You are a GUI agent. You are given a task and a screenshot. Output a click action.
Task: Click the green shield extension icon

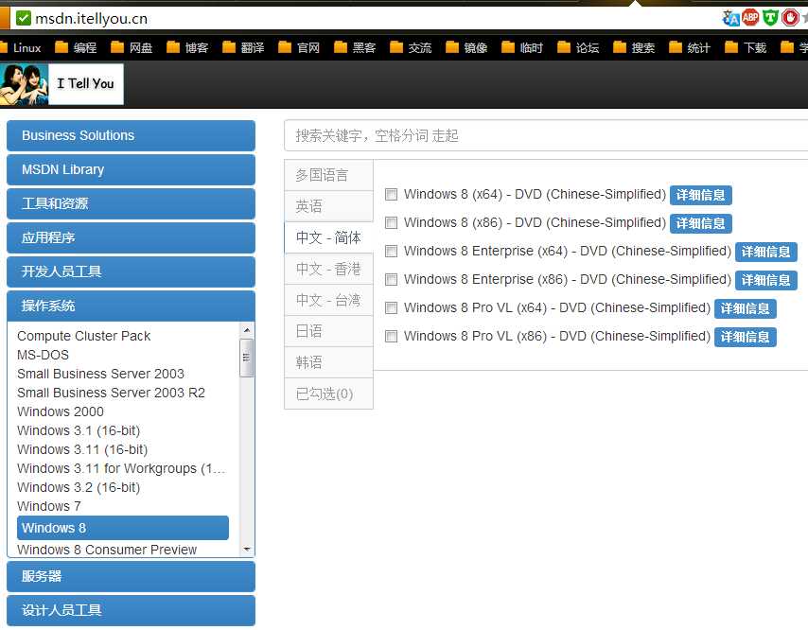tap(770, 18)
